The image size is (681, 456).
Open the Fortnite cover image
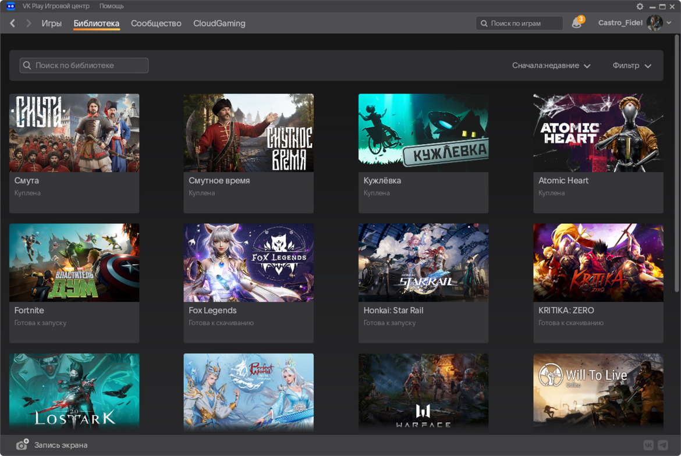pyautogui.click(x=75, y=262)
